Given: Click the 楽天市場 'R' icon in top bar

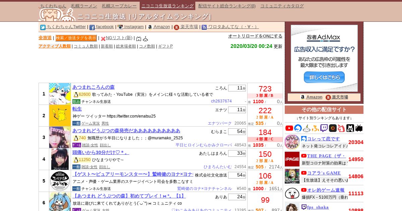Looking at the screenshot, I should [x=177, y=27].
